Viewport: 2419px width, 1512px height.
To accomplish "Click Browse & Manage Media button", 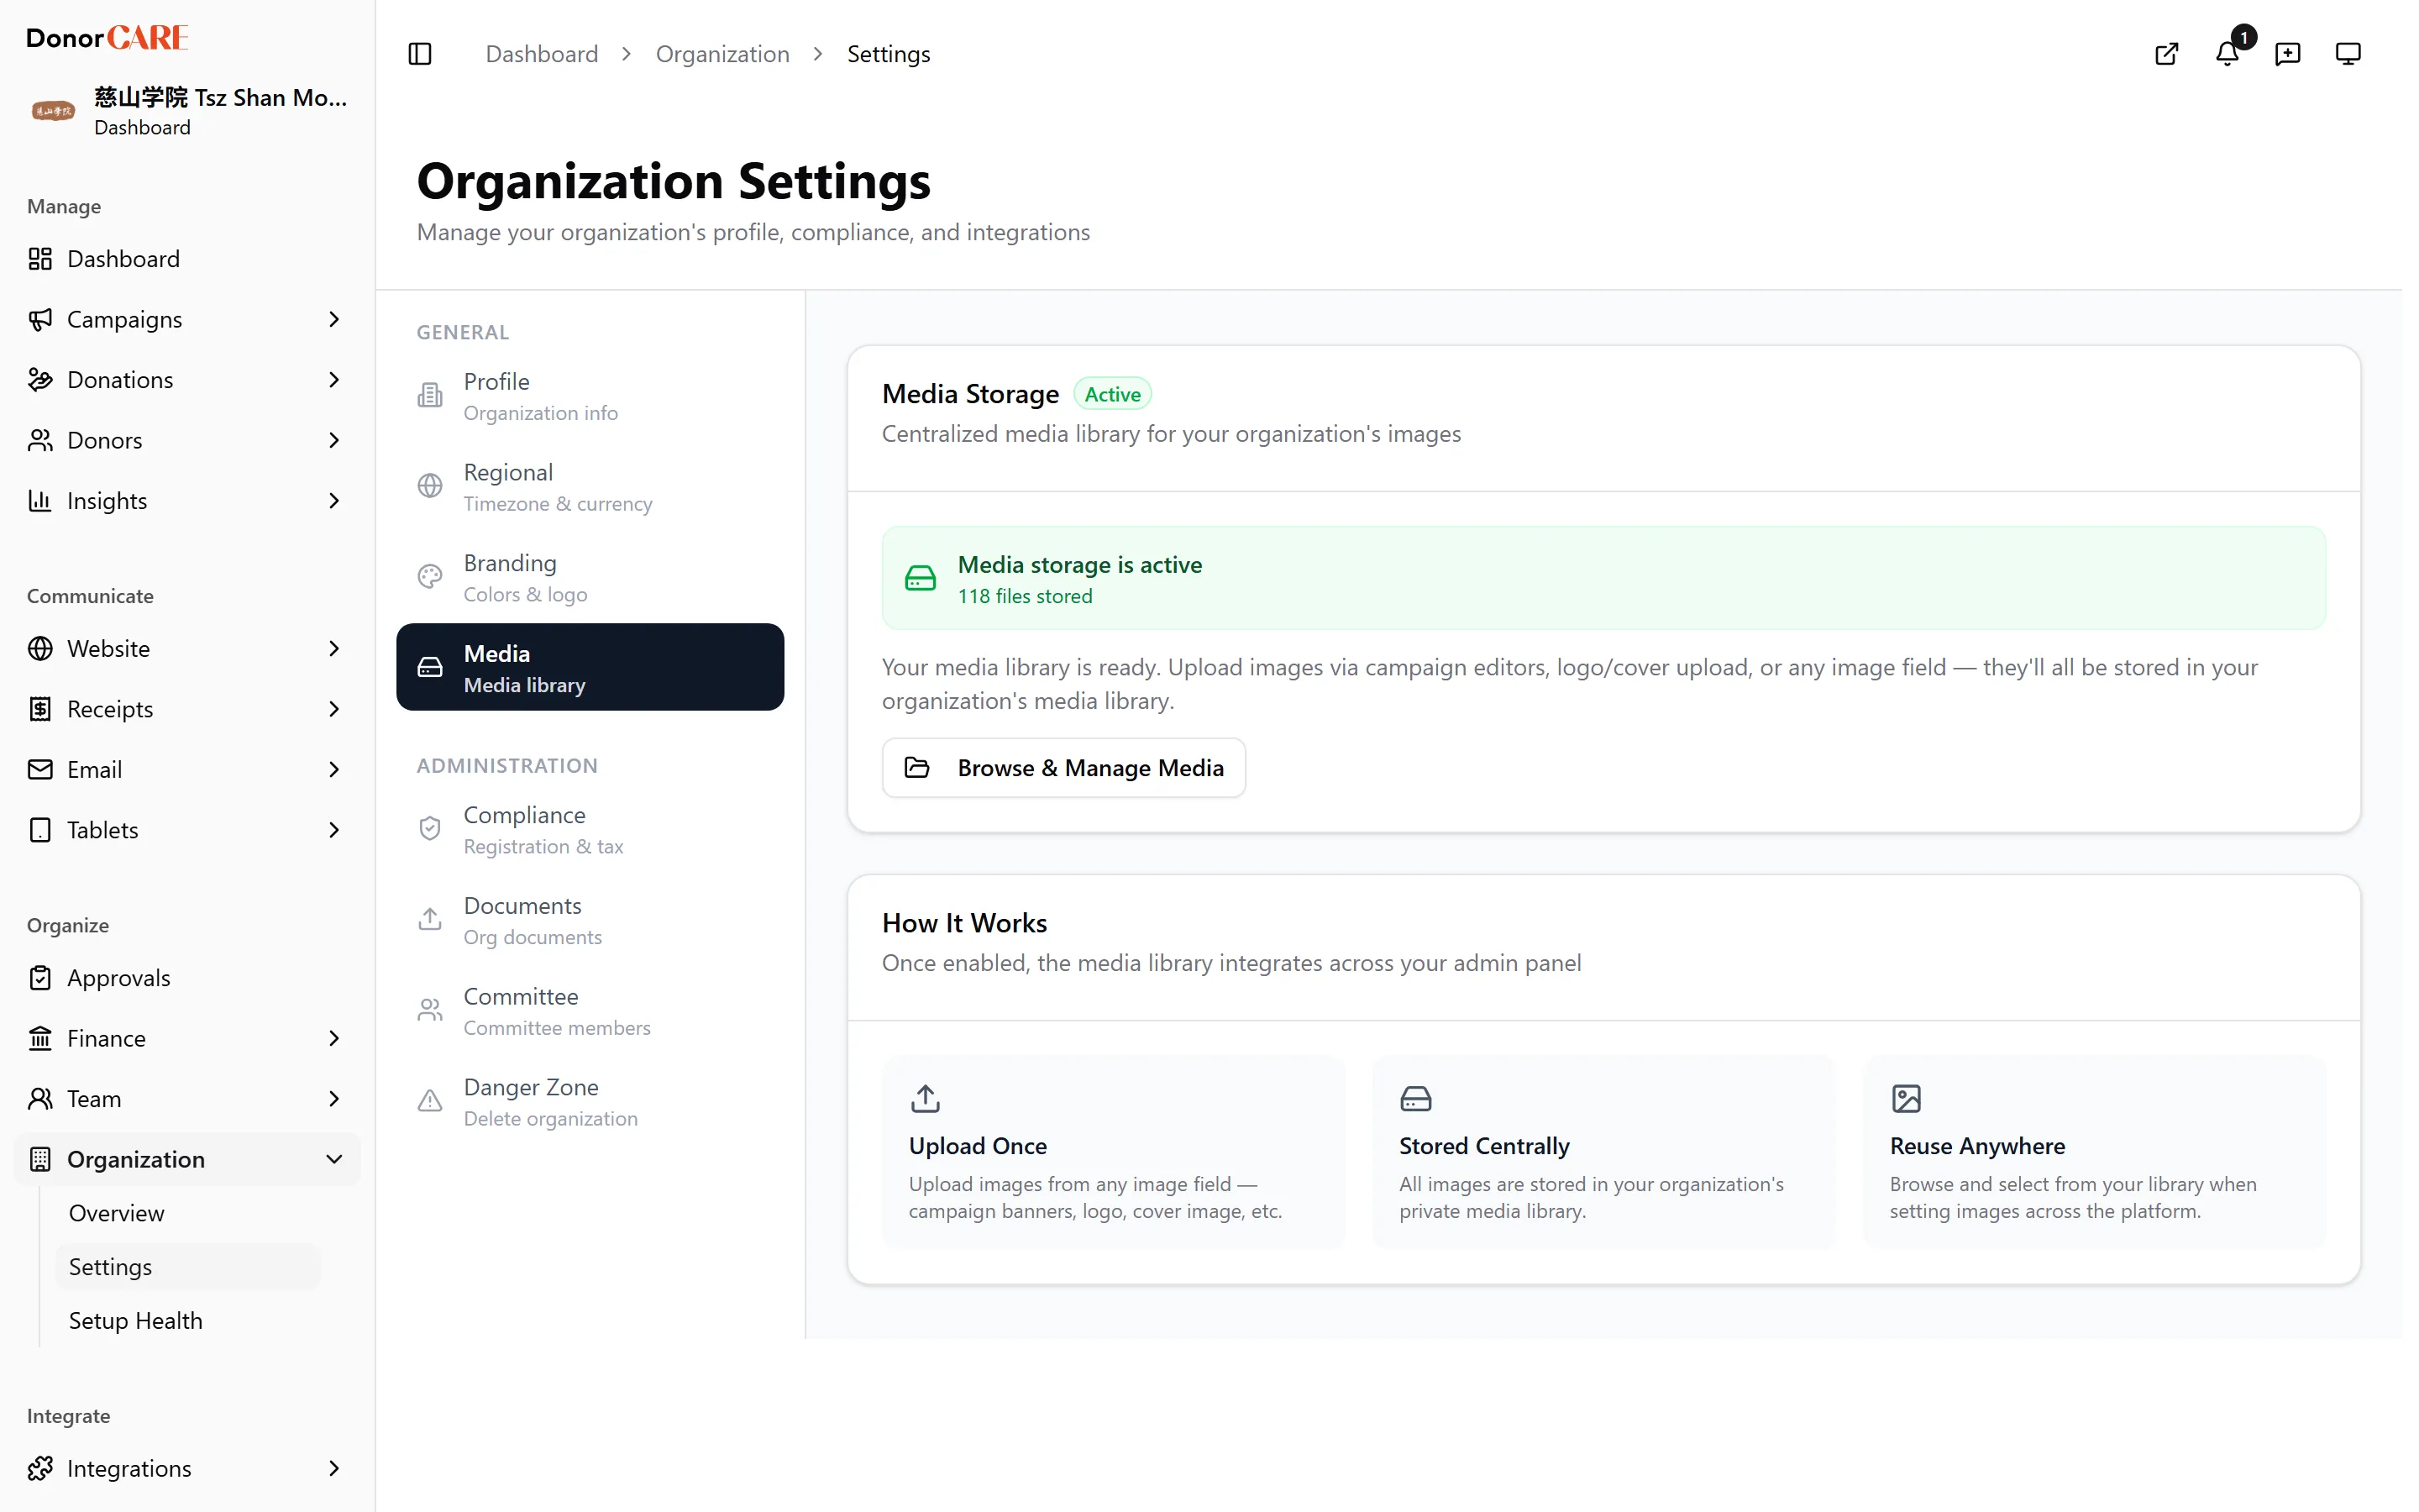I will [1063, 768].
